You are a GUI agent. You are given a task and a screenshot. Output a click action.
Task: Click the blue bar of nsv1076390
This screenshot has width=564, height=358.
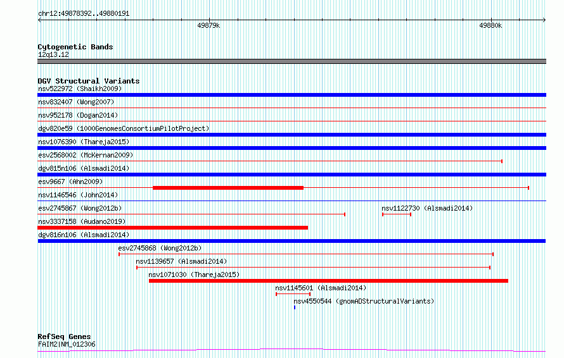[292, 148]
